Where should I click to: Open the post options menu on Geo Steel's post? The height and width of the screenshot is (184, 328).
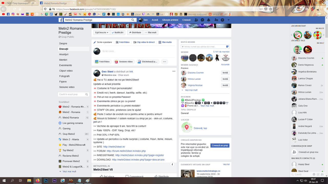click(174, 71)
